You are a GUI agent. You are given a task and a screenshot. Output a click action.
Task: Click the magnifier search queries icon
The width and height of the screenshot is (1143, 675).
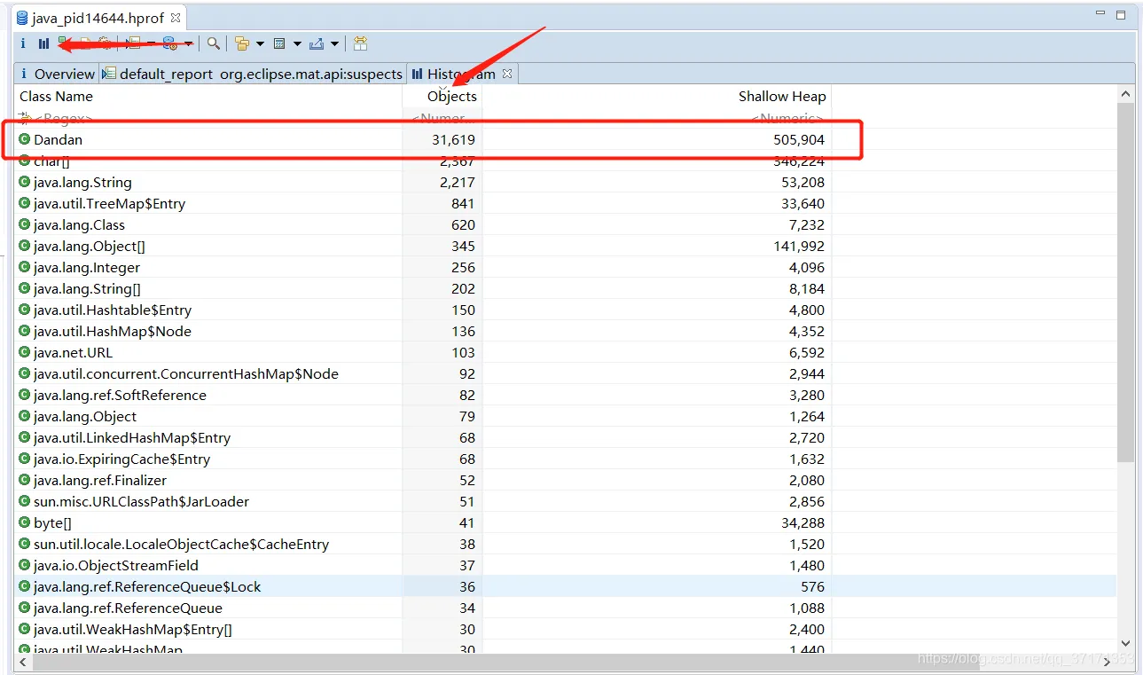click(214, 43)
